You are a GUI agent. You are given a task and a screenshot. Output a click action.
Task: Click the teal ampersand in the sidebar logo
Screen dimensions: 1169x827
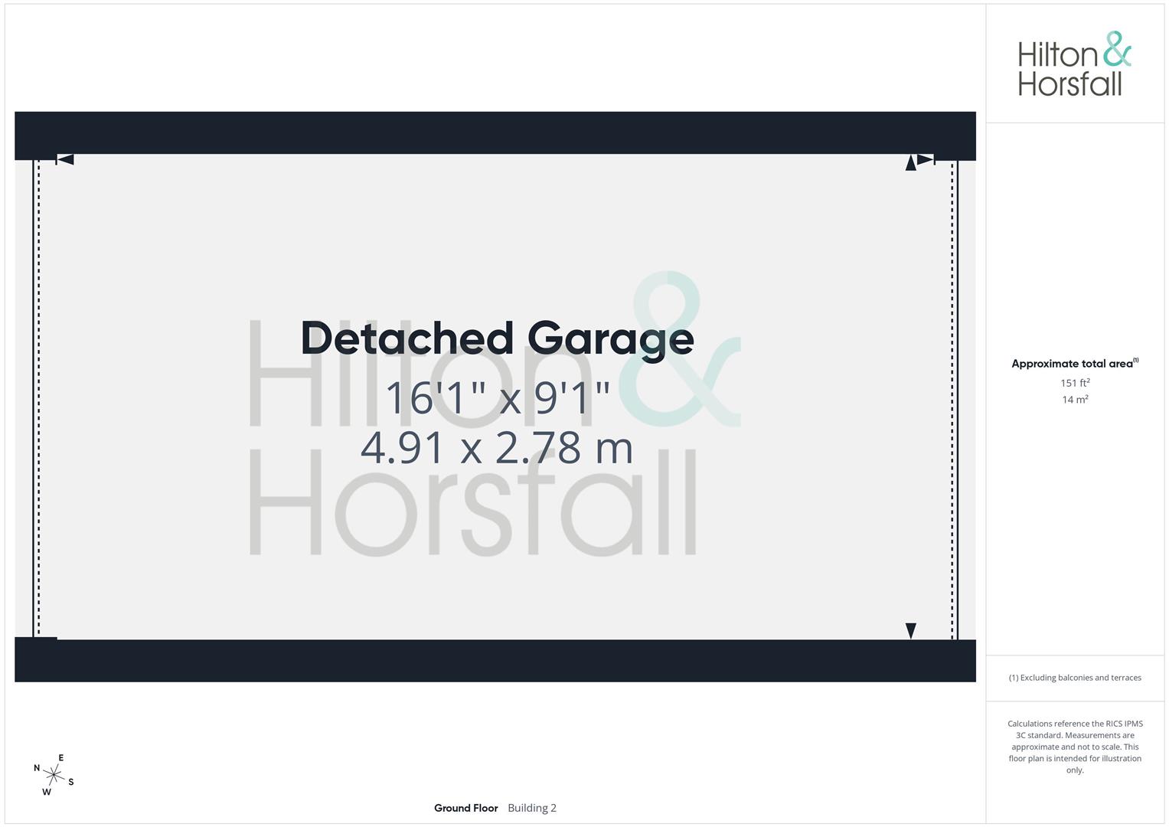(1117, 48)
